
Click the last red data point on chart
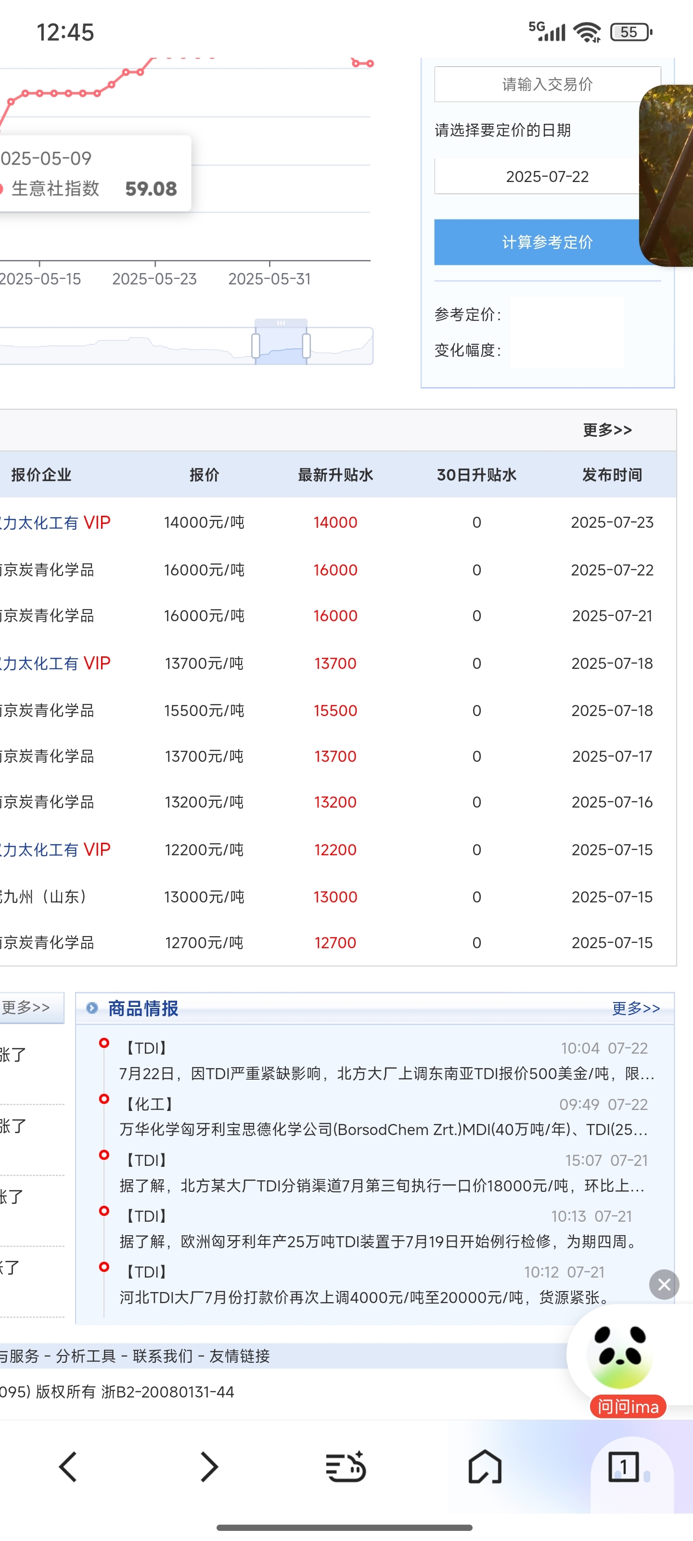coord(370,64)
